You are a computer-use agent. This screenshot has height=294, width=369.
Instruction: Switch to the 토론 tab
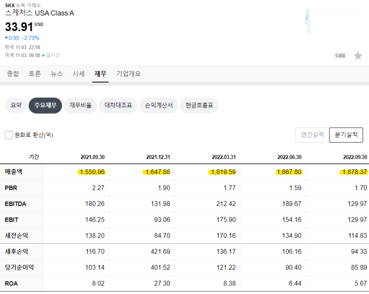(x=35, y=74)
